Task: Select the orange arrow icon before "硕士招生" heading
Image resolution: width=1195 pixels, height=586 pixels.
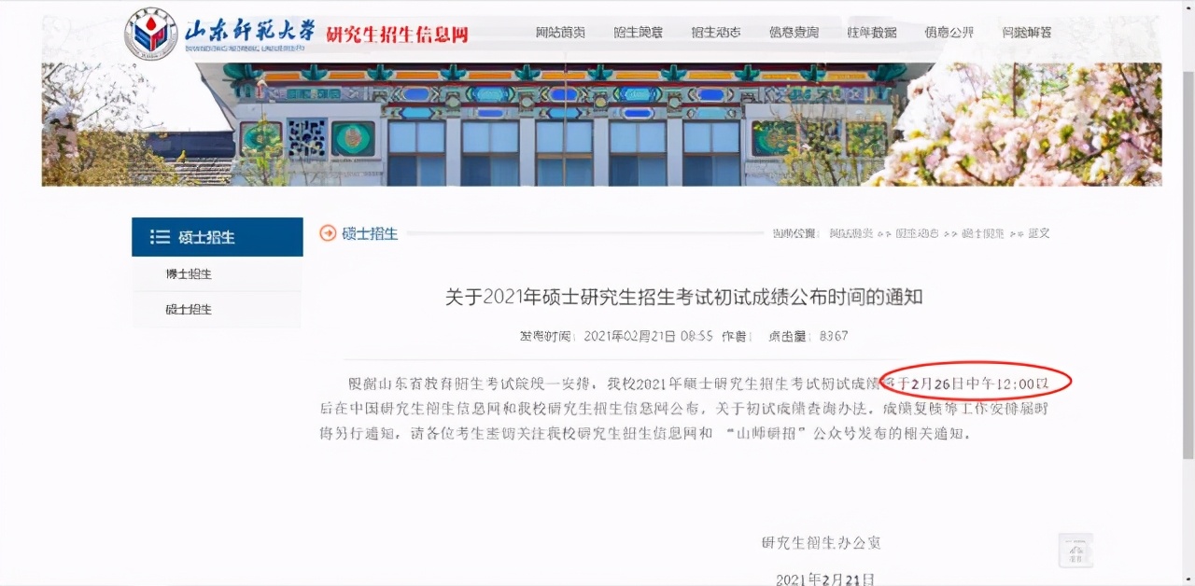Action: (x=328, y=233)
